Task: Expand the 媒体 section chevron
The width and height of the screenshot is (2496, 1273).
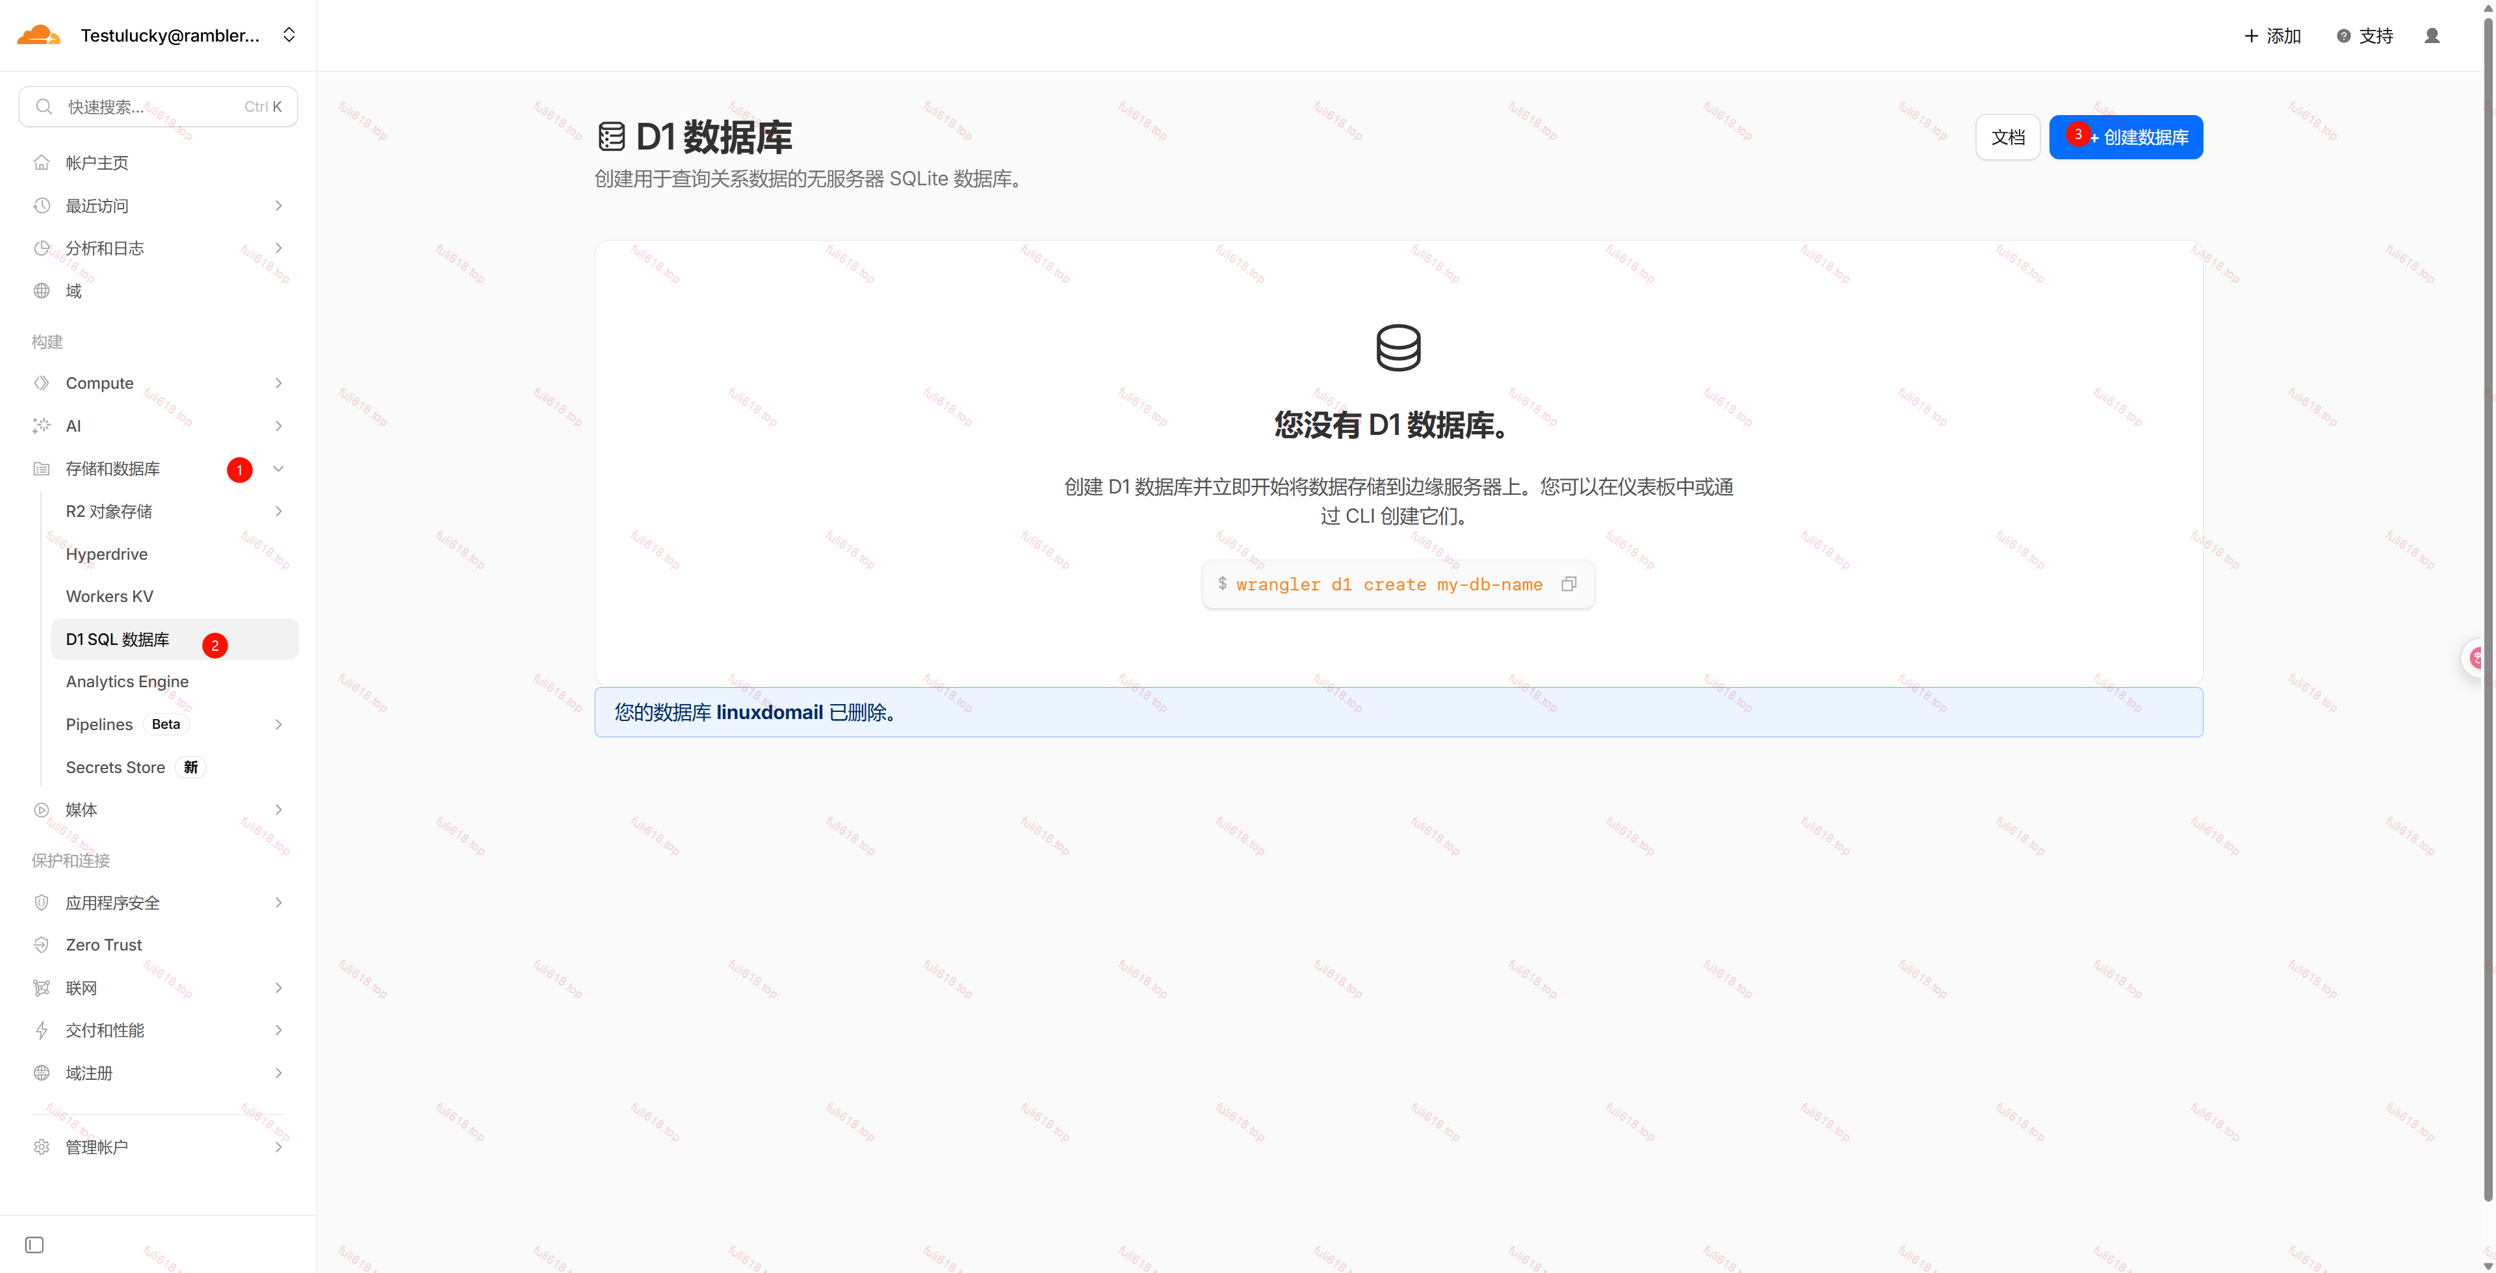Action: click(x=278, y=809)
